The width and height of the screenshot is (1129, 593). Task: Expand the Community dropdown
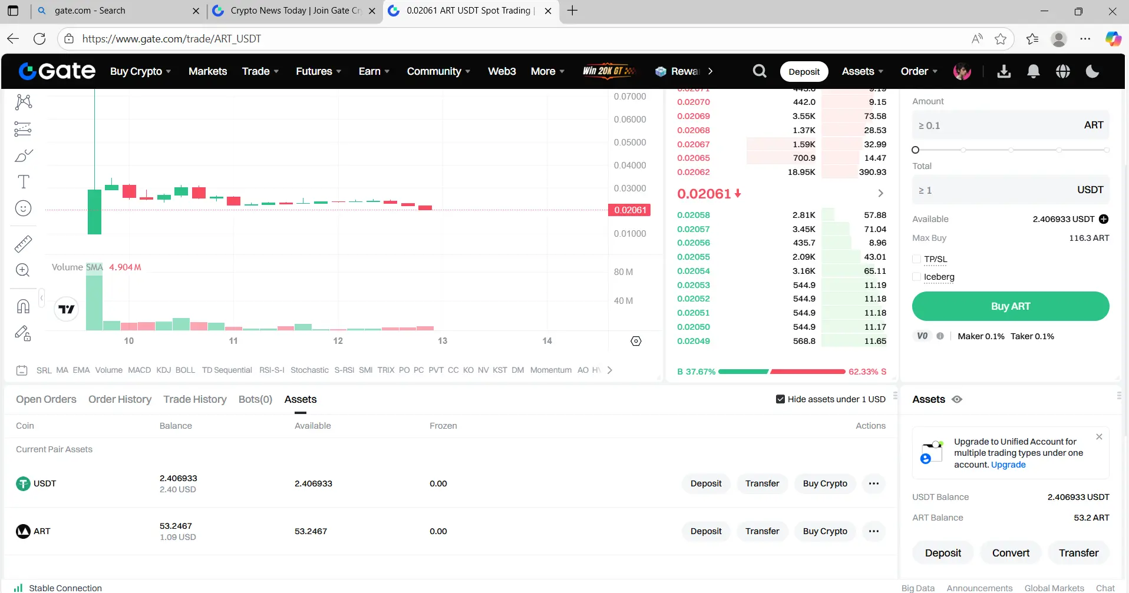438,71
